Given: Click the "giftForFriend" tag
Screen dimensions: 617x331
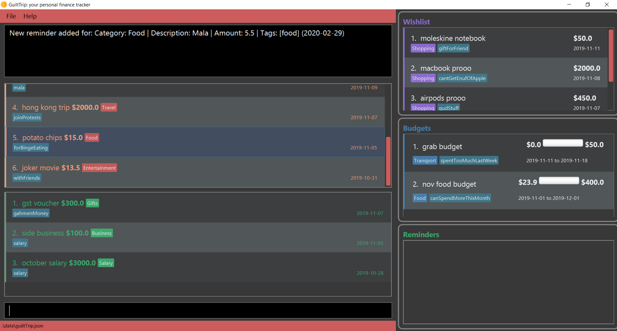Looking at the screenshot, I should tap(453, 48).
